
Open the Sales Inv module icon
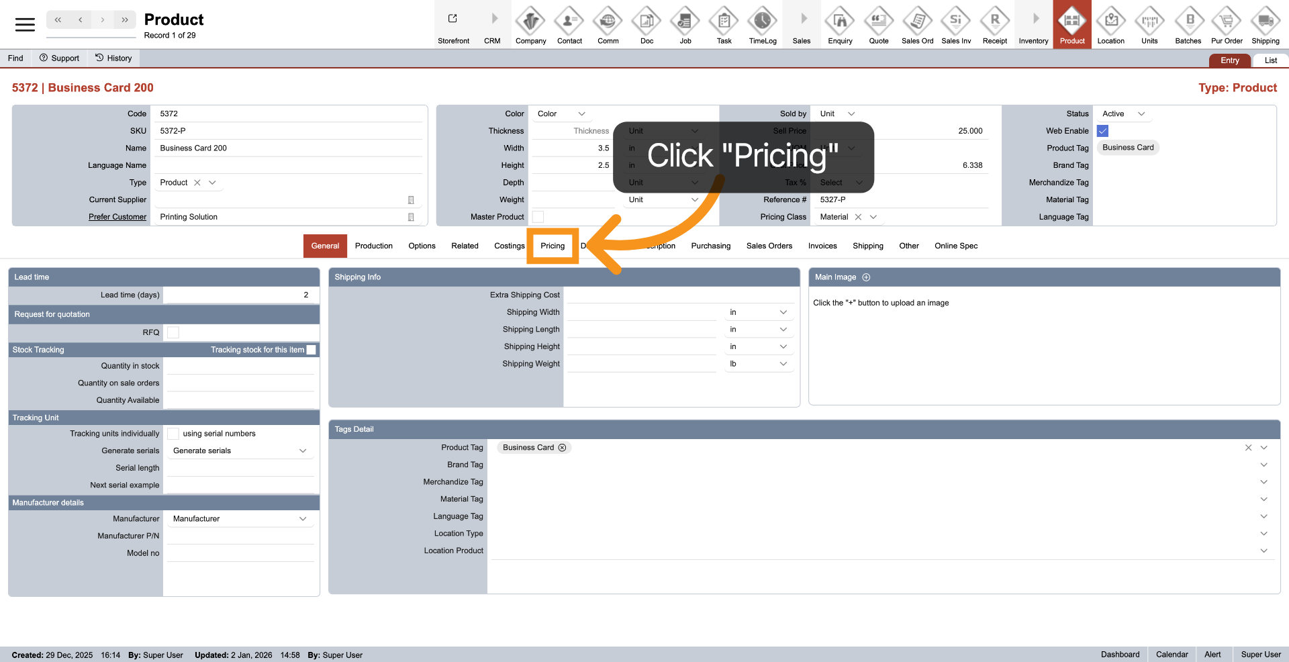955,22
